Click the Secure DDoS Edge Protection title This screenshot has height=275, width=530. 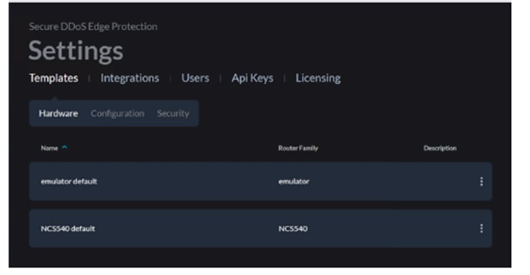click(x=93, y=27)
